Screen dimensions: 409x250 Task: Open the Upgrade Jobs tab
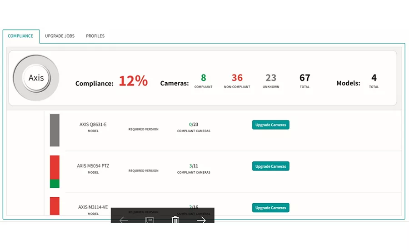[60, 36]
